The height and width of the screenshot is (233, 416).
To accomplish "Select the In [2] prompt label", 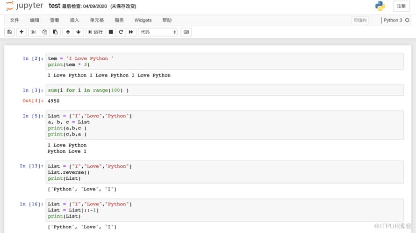I will [x=33, y=58].
